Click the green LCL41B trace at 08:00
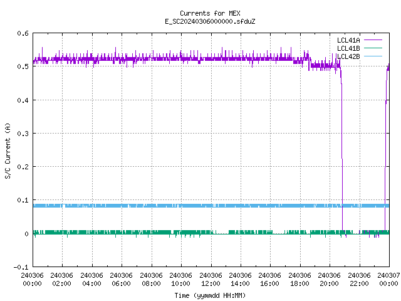The image size is (401, 301). coord(152,232)
